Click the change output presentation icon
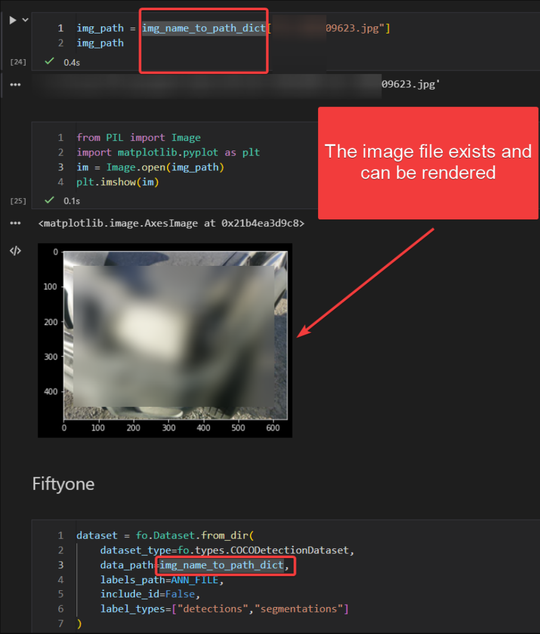The height and width of the screenshot is (634, 540). pos(14,250)
